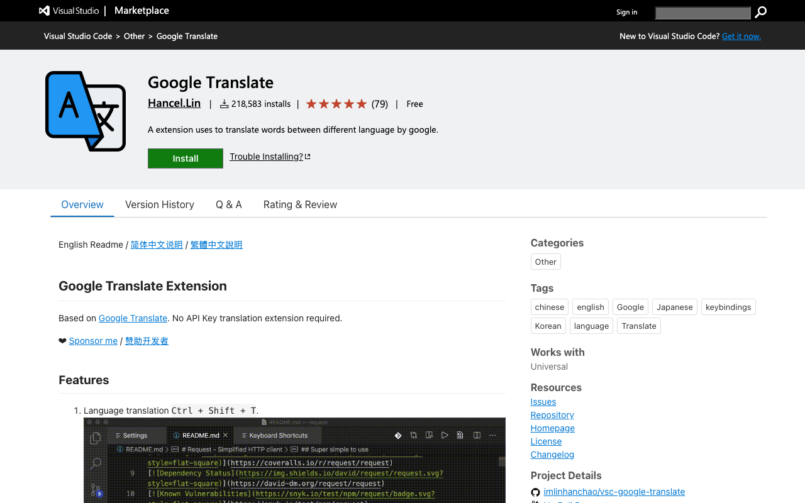Click the english tag
The image size is (805, 503).
point(591,307)
